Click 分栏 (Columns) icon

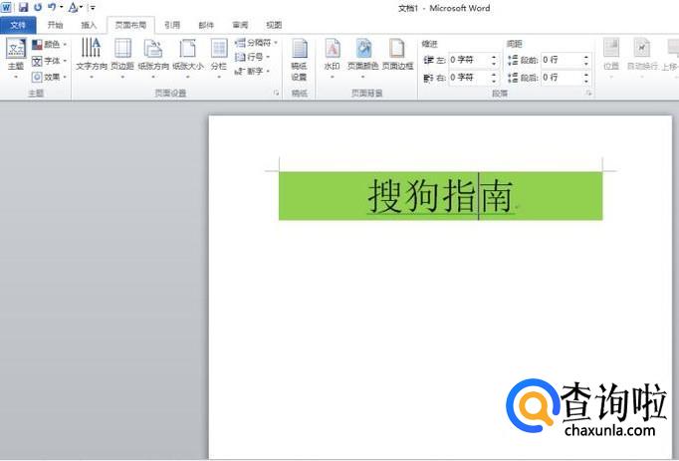click(219, 48)
